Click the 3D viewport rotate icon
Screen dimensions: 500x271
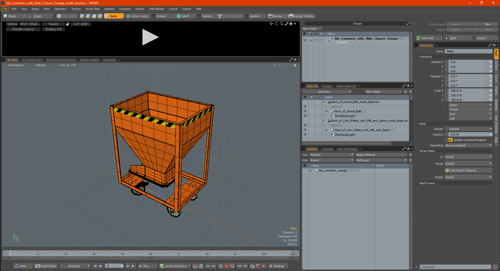tap(281, 65)
